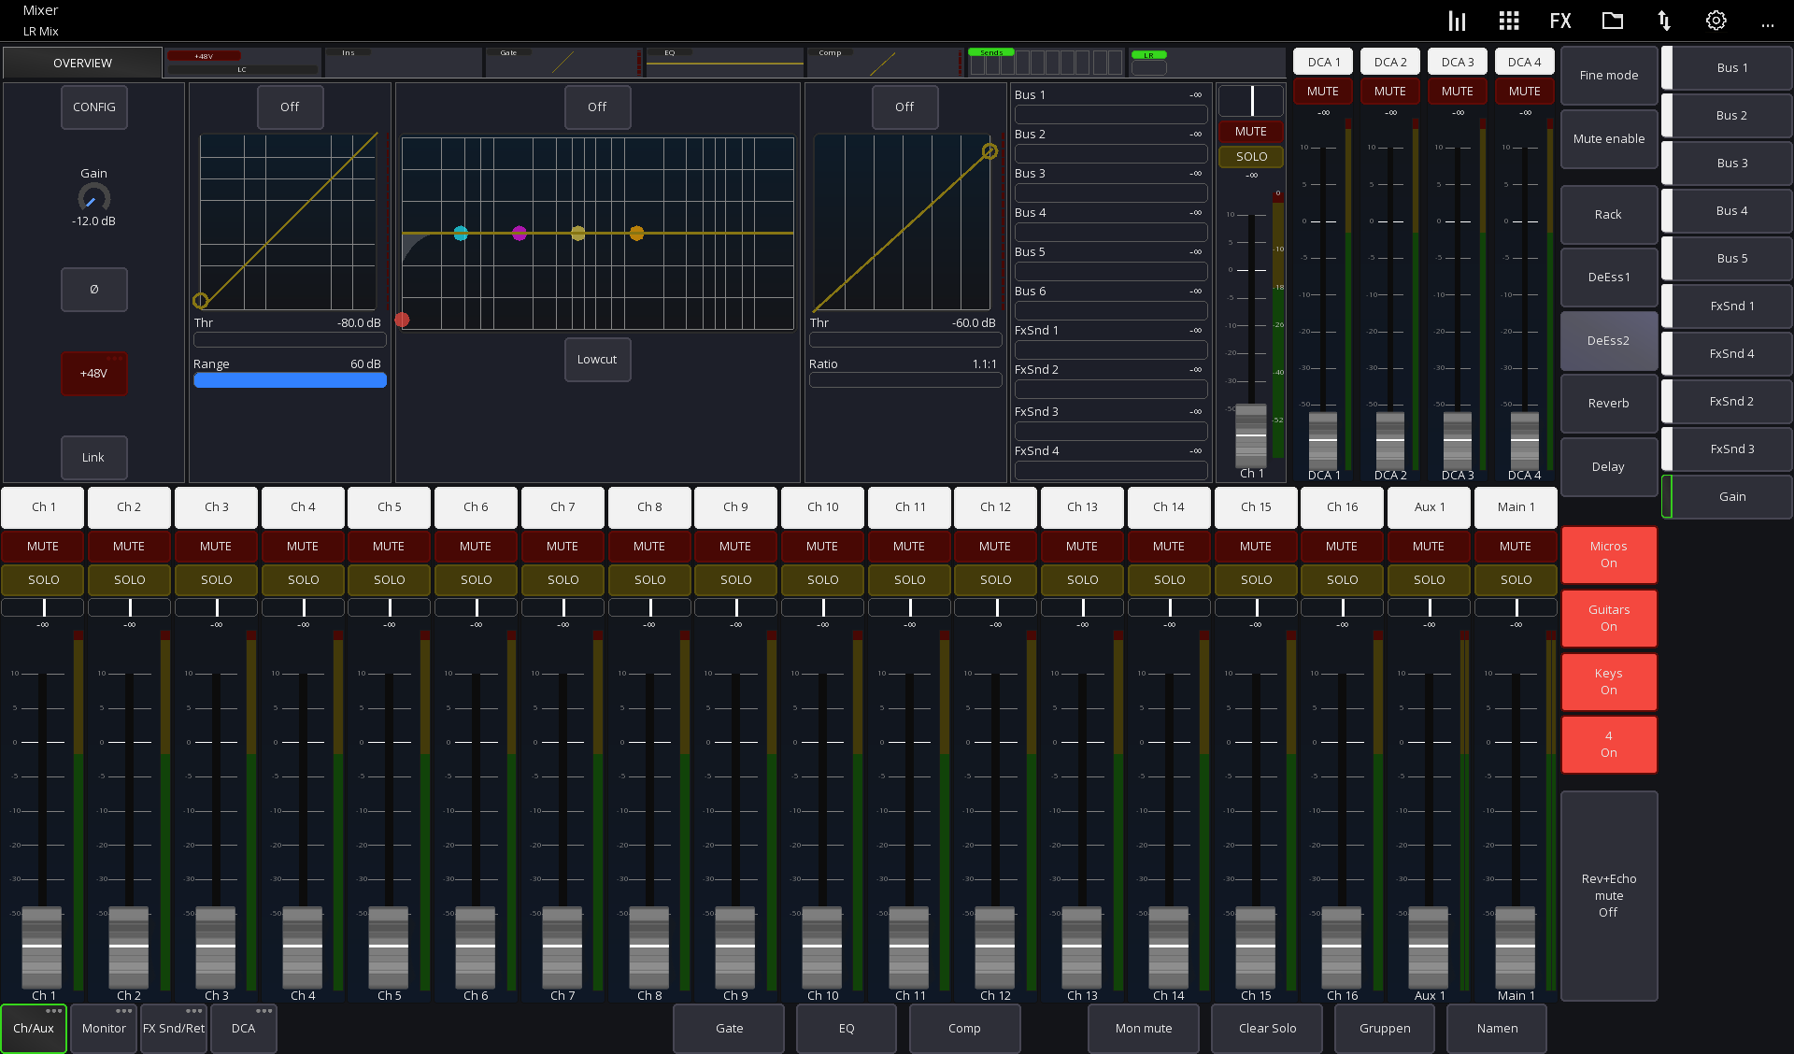Viewport: 1794px width, 1054px height.
Task: Toggle the Ø phase invert on Channel 1
Action: (x=93, y=290)
